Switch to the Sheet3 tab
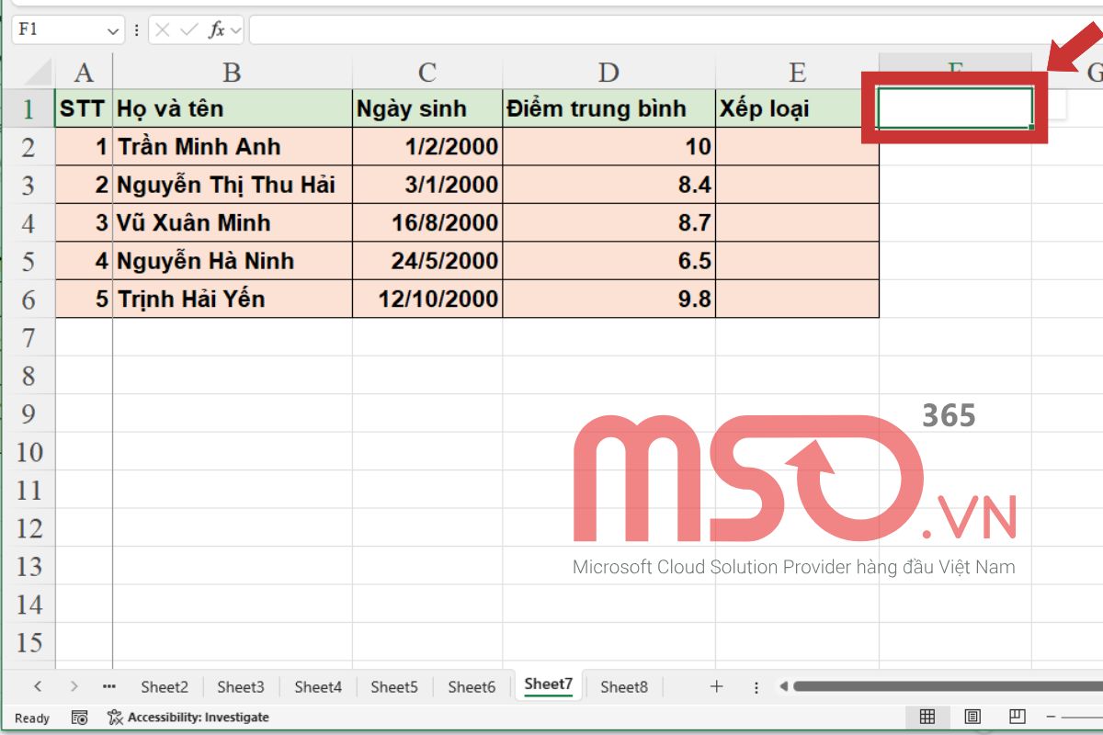This screenshot has width=1103, height=735. (x=241, y=686)
